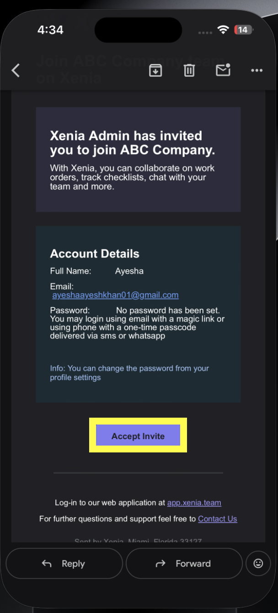Tap the Reply button
278x613 pixels.
[x=64, y=564]
